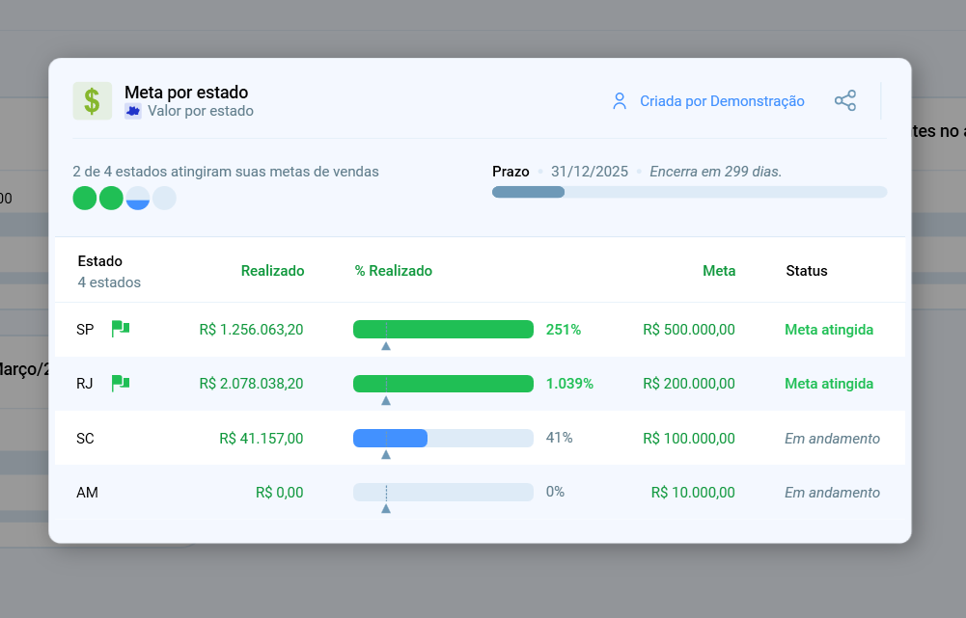Viewport: 966px width, 618px height.
Task: Click the green flag in SP row
Action: (120, 329)
